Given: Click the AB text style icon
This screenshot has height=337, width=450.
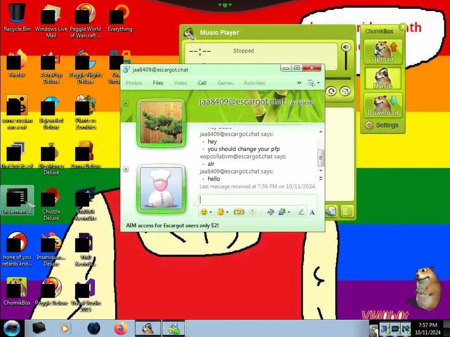Looking at the screenshot, I should click(x=270, y=212).
